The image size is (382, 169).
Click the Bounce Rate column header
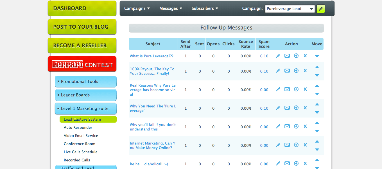pyautogui.click(x=246, y=44)
